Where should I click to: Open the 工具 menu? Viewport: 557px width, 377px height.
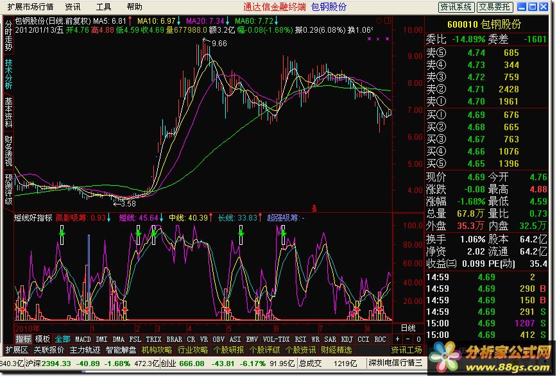click(103, 7)
